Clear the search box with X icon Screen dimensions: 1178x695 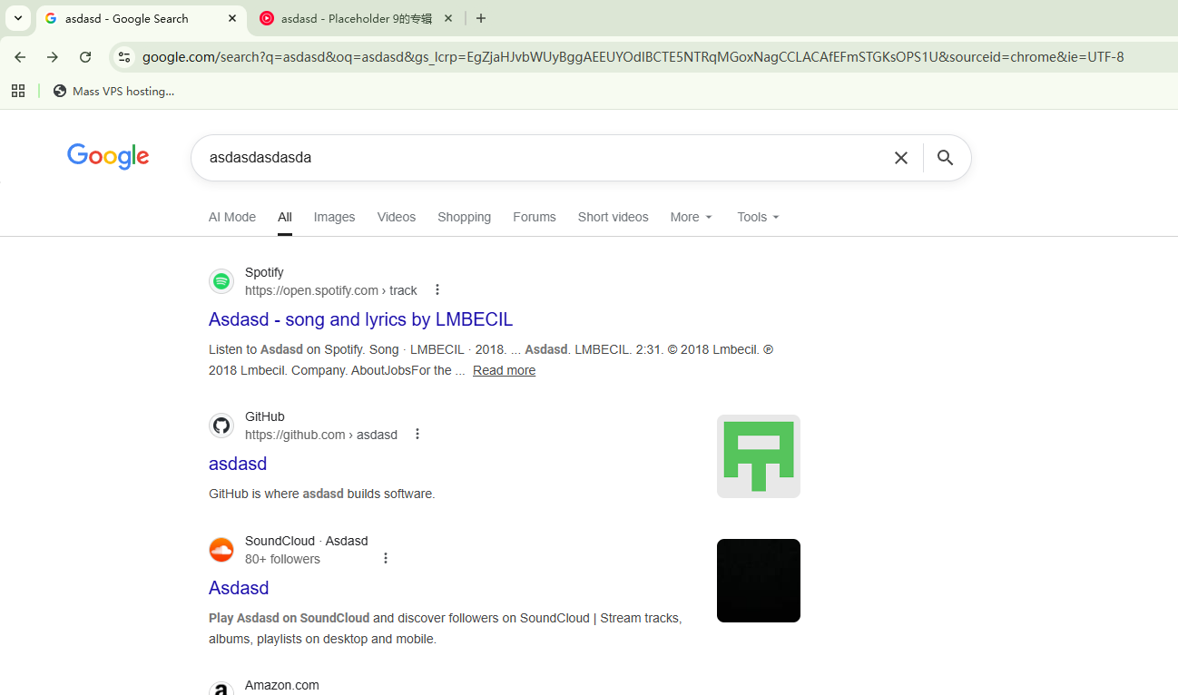[900, 158]
